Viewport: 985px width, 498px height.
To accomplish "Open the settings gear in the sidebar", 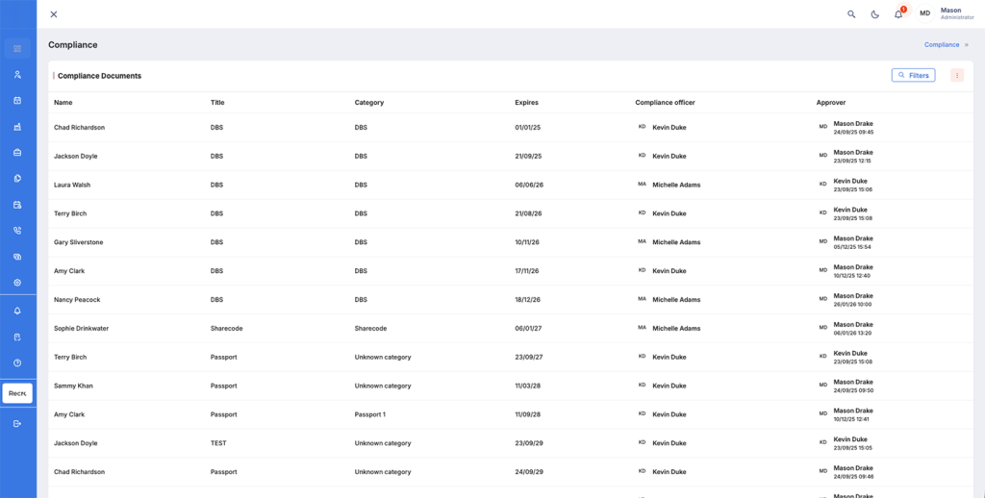I will (17, 283).
